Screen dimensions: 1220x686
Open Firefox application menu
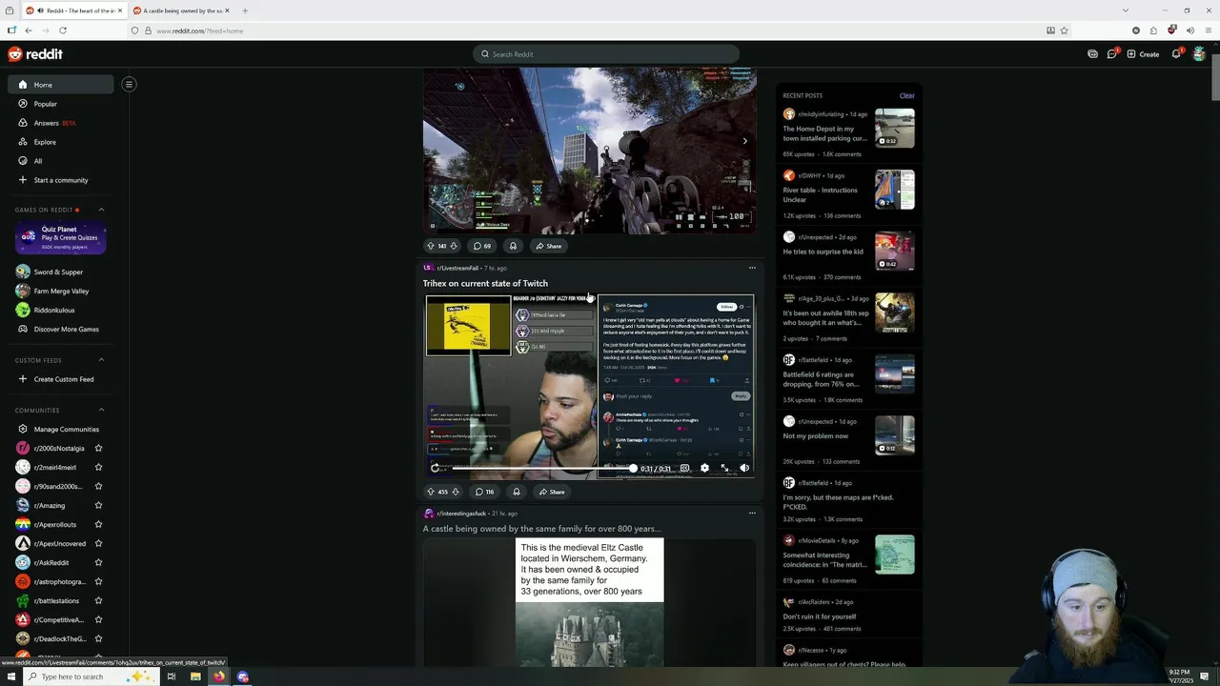point(1208,30)
